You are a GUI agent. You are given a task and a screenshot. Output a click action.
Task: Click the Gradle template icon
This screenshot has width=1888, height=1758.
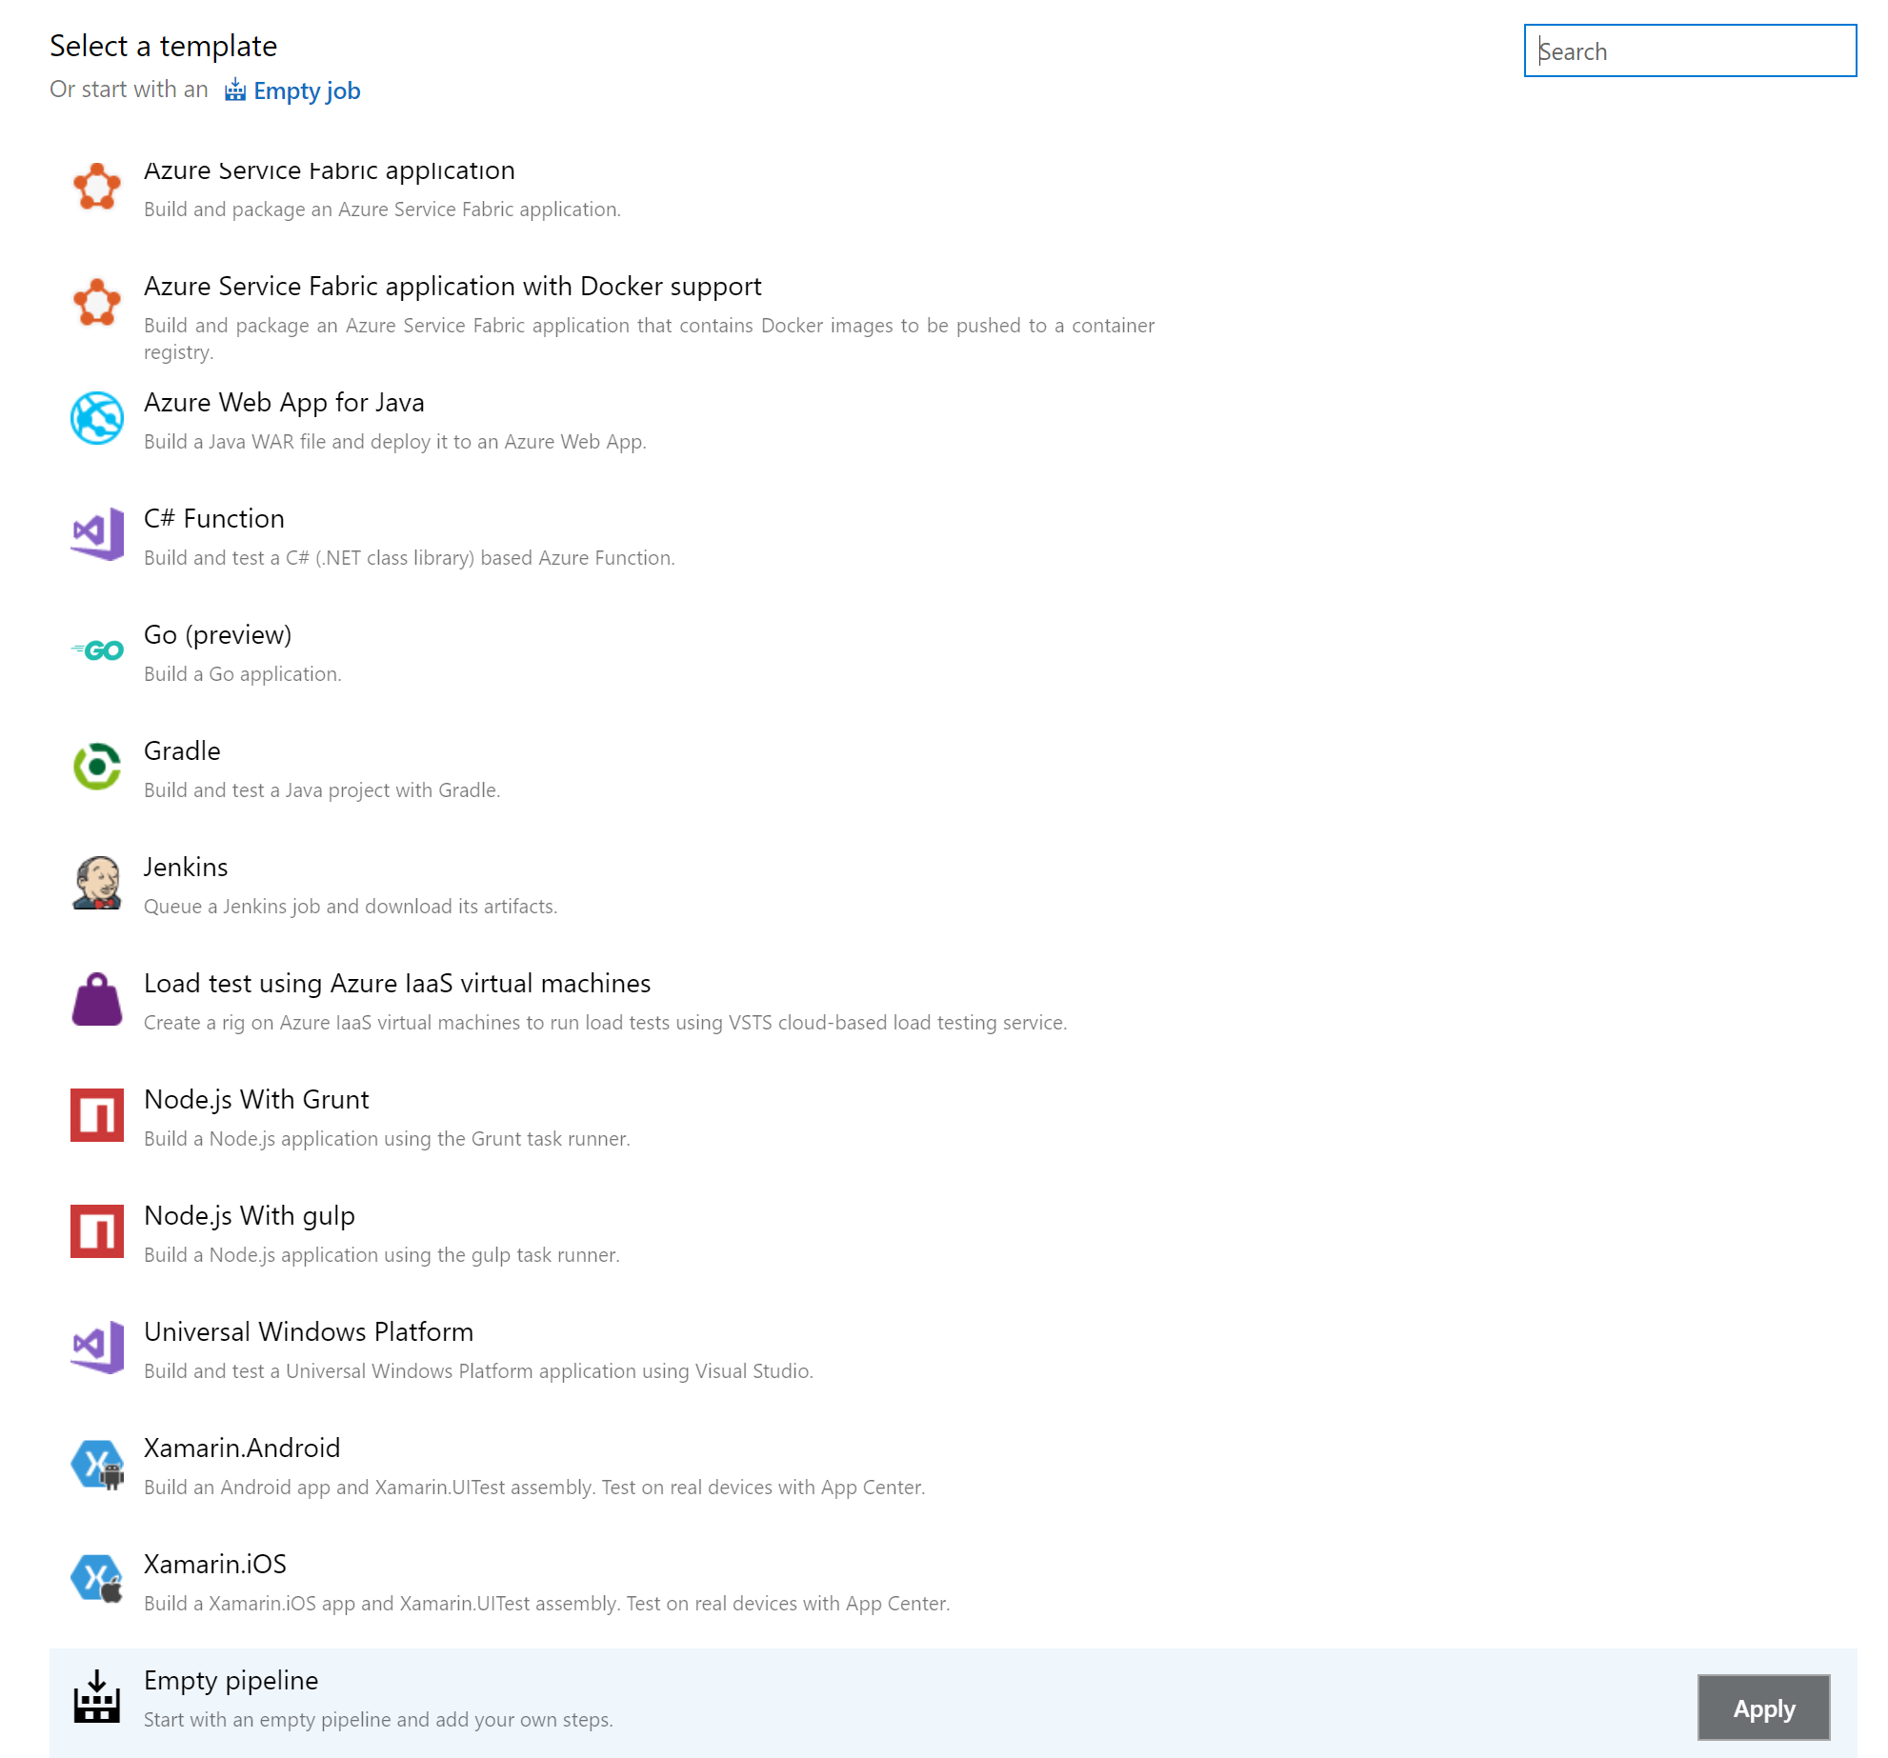[97, 767]
